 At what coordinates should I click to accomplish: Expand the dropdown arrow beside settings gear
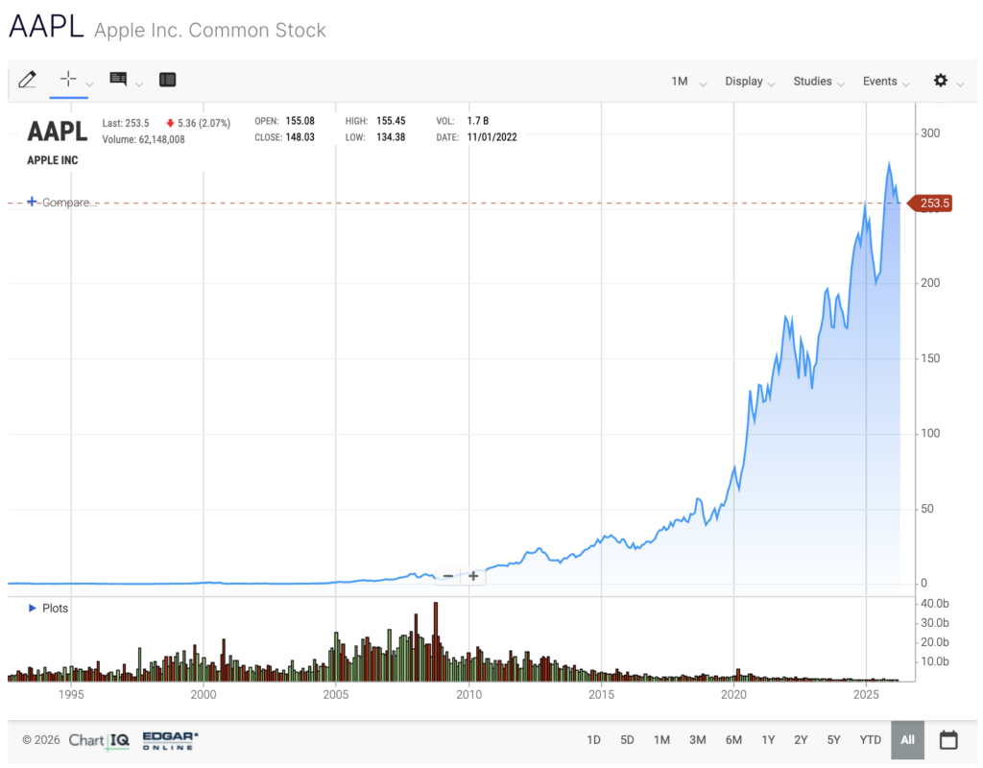coord(960,84)
